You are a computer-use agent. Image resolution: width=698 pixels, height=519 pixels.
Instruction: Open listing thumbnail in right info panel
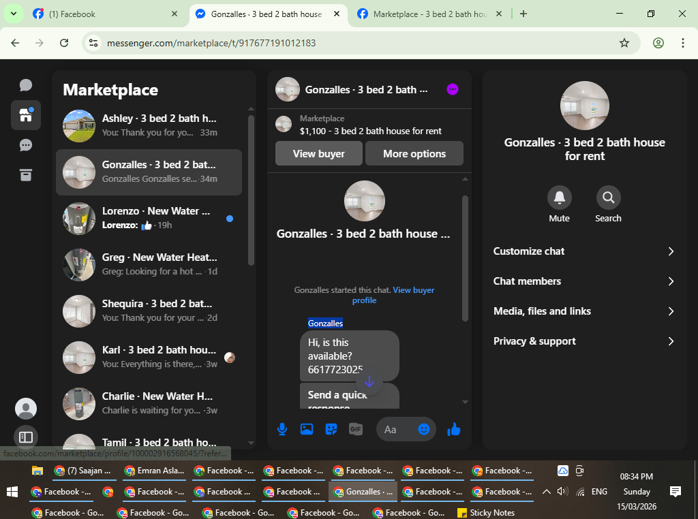(584, 106)
